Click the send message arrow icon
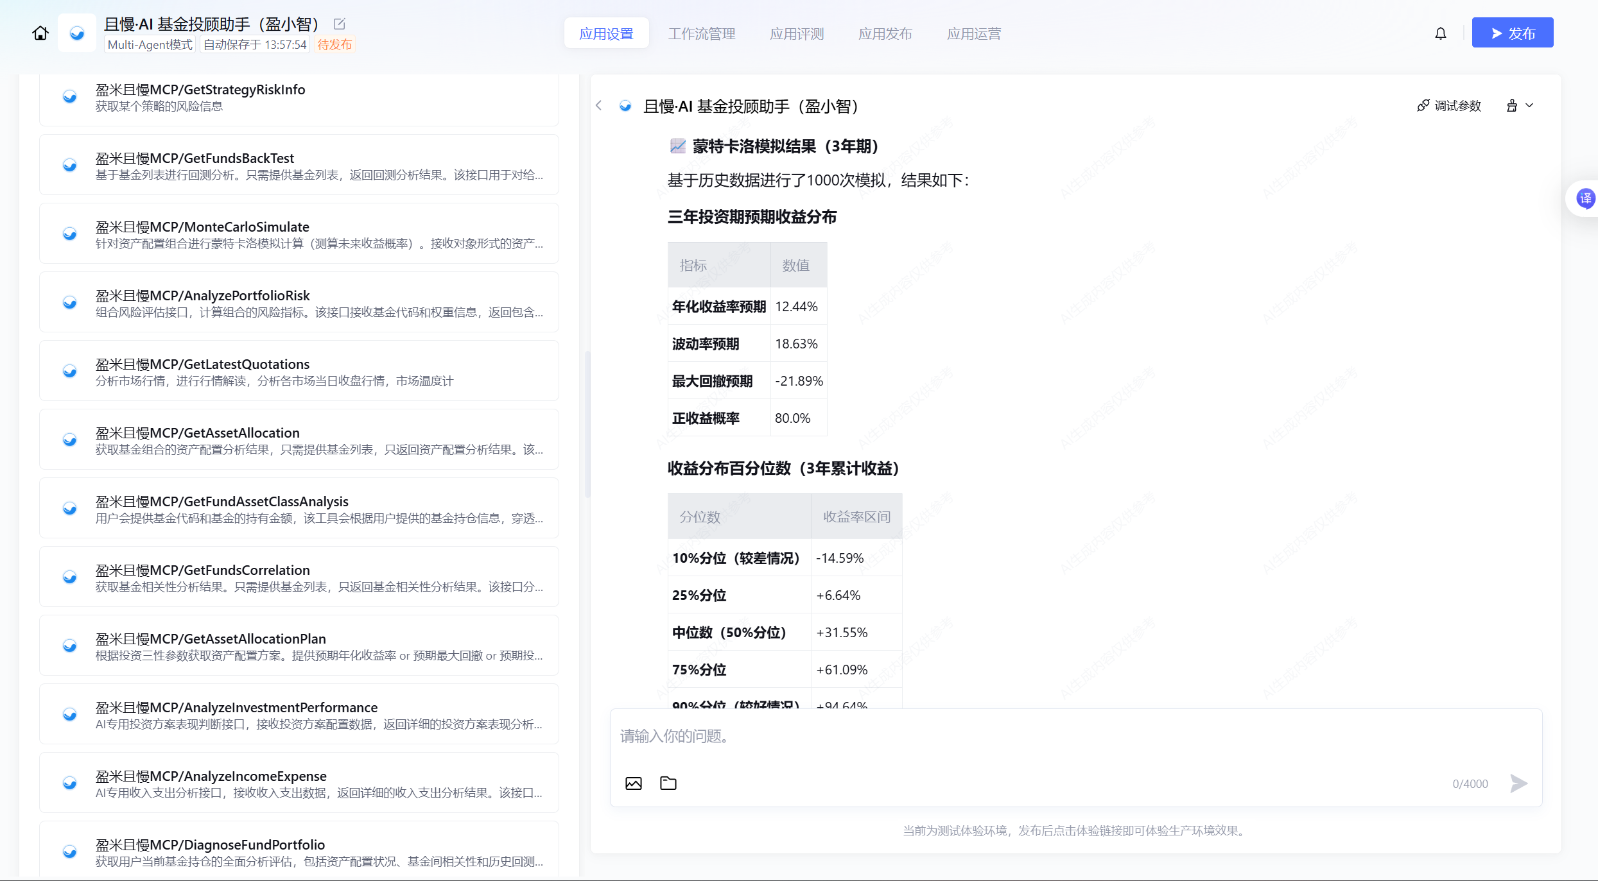Image resolution: width=1598 pixels, height=881 pixels. pyautogui.click(x=1518, y=783)
